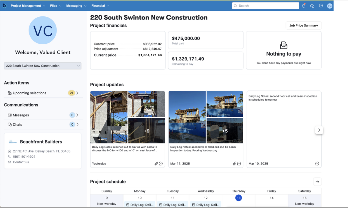348x208 pixels.
Task: Open full project schedule arrow button
Action: (317, 182)
